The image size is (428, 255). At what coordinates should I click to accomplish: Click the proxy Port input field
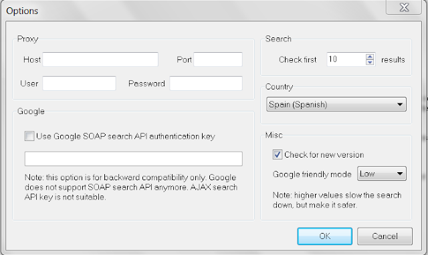(x=218, y=59)
